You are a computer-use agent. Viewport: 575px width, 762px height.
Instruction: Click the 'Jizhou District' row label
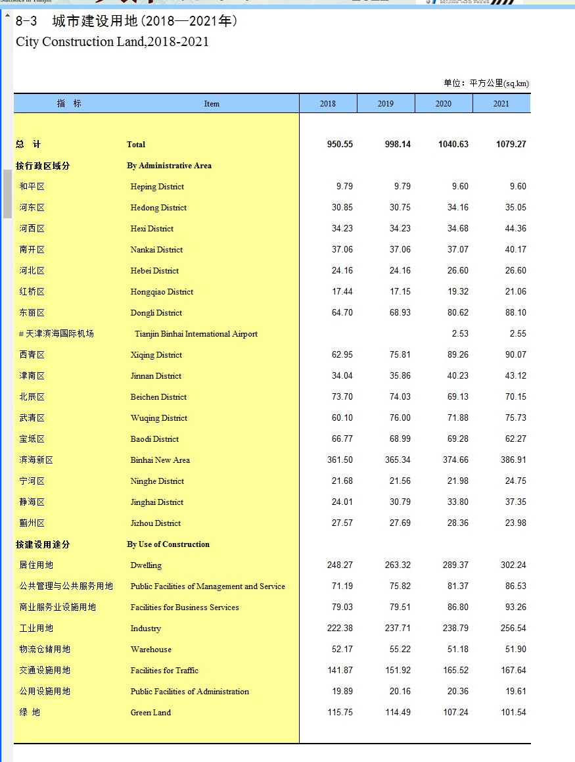pos(155,523)
